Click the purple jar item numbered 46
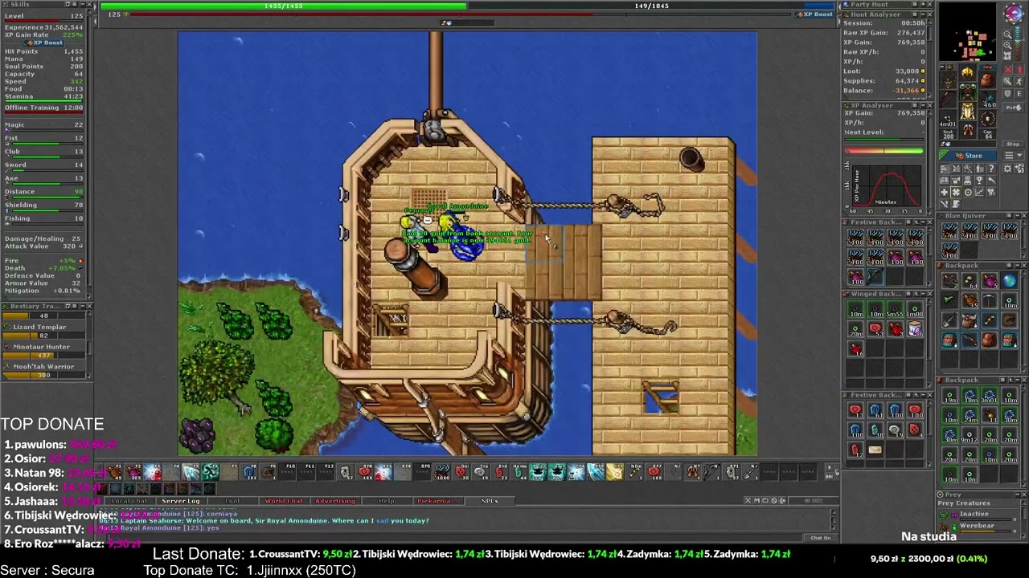Image resolution: width=1029 pixels, height=578 pixels. click(x=915, y=328)
